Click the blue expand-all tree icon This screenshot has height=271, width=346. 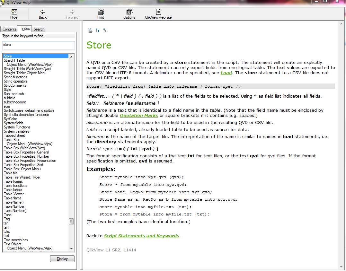(98, 31)
